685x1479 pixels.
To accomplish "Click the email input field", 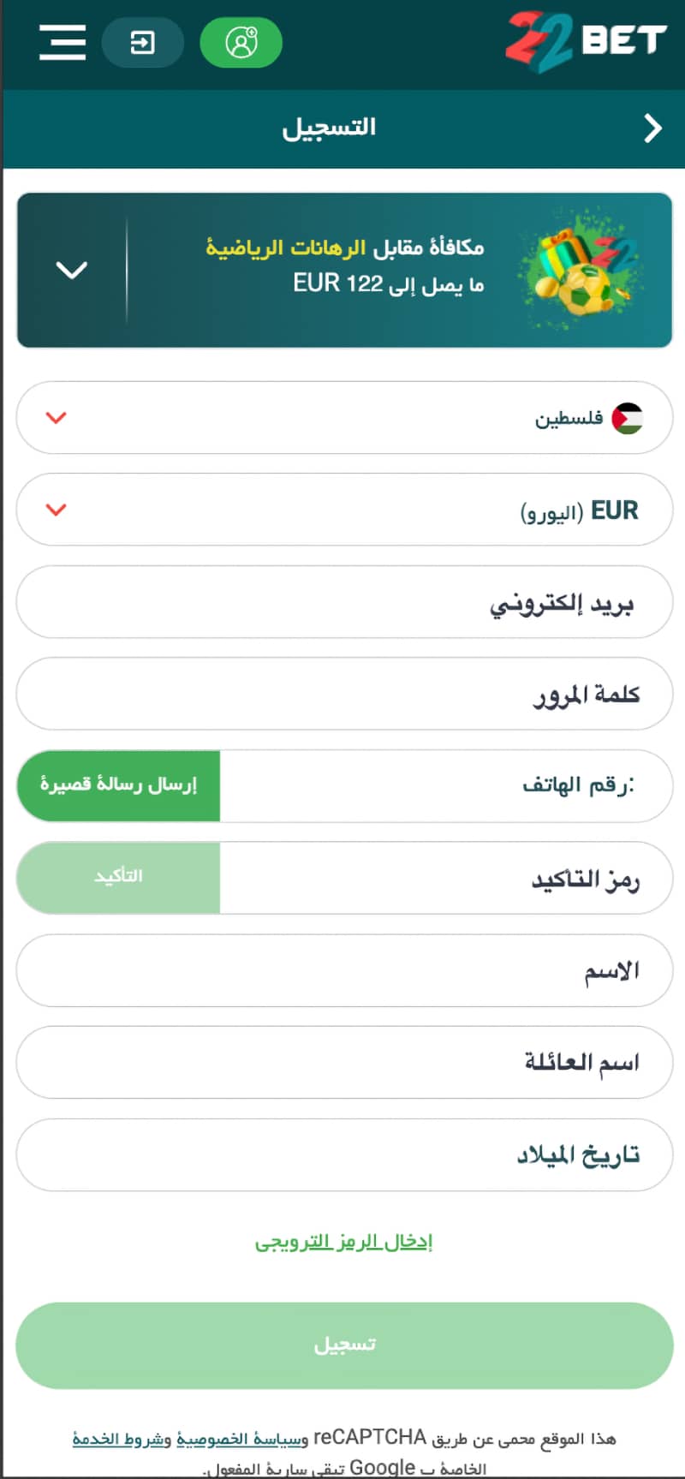I will 342,603.
